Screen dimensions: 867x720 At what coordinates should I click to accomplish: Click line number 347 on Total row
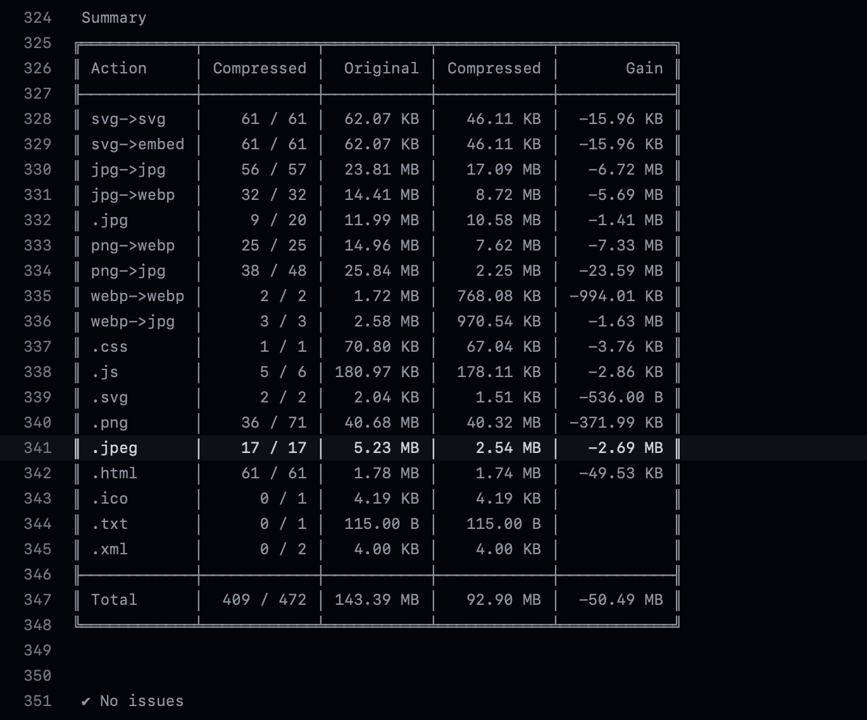(37, 600)
